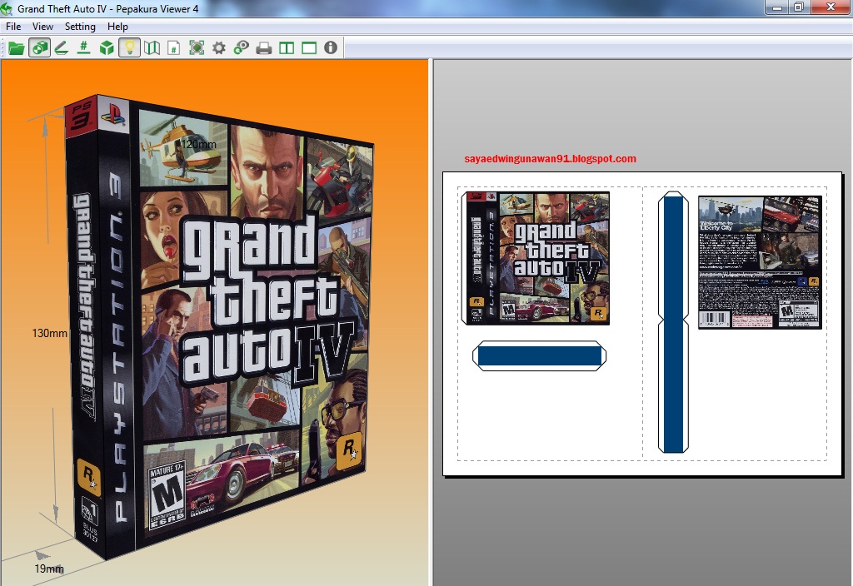The height and width of the screenshot is (586, 853).
Task: Open a Pepakura file with the folder icon
Action: click(17, 47)
